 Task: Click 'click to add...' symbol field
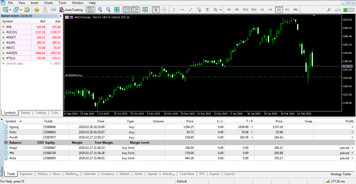click(x=15, y=64)
